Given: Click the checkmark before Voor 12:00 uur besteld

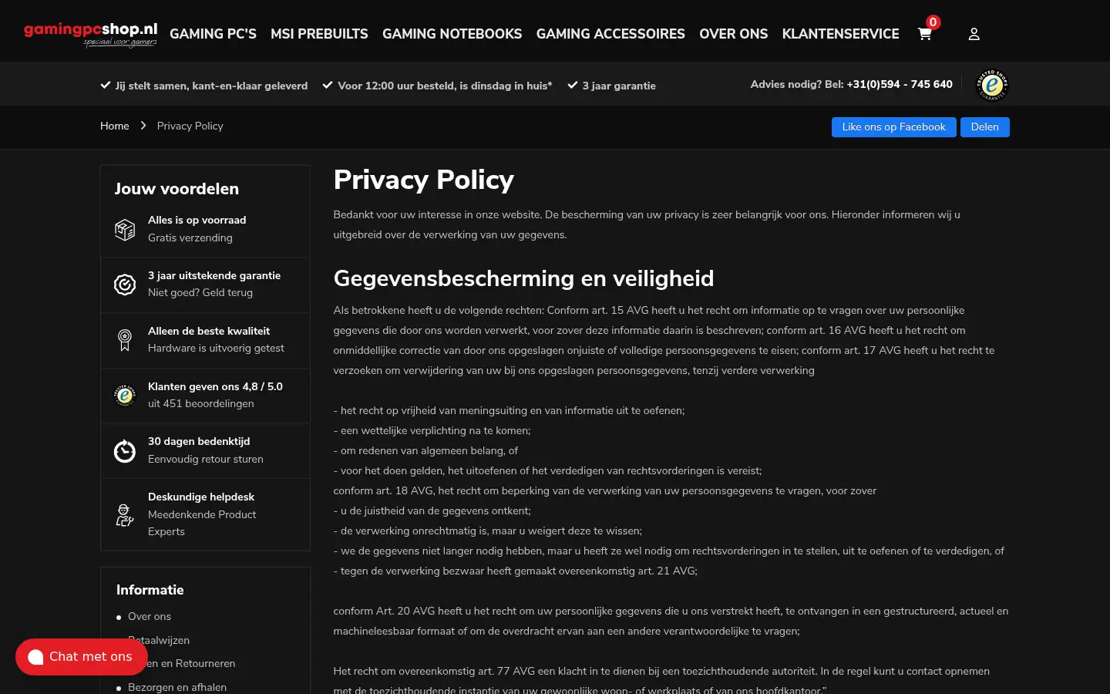Looking at the screenshot, I should 328,85.
